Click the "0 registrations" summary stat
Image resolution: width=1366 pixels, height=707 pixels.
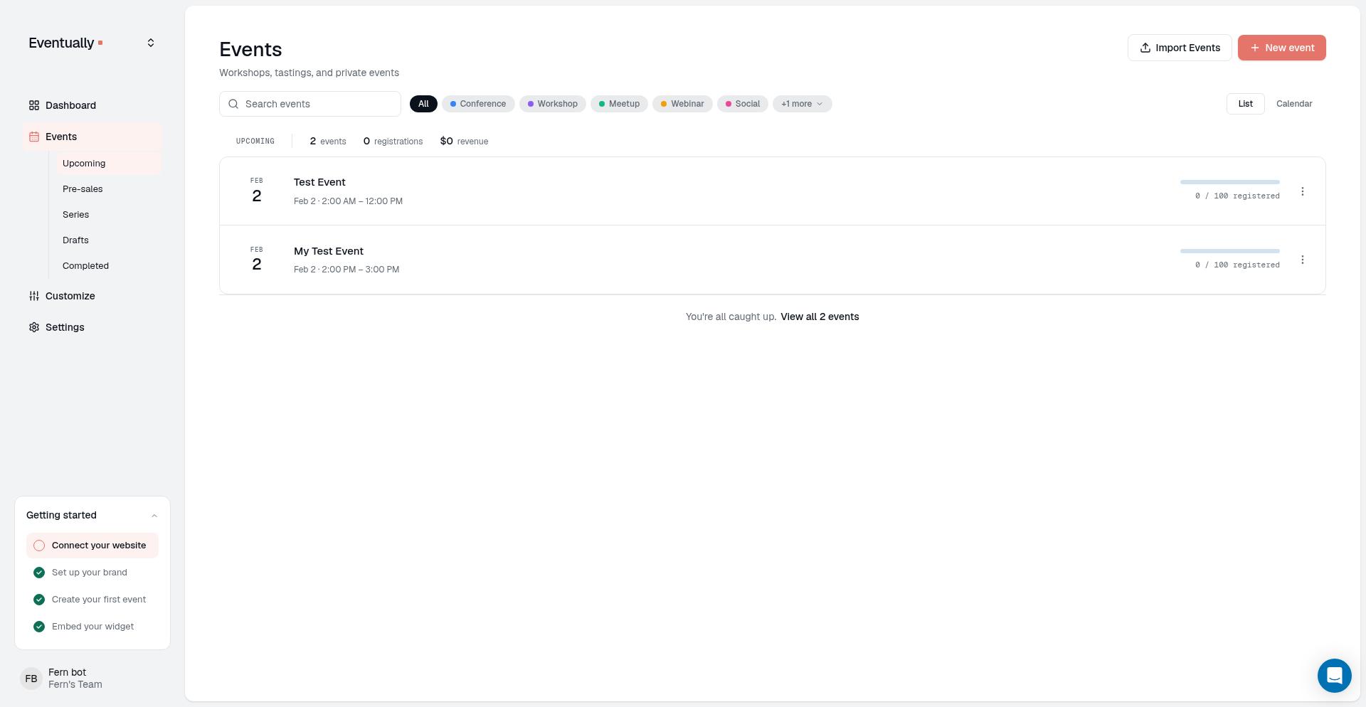click(393, 142)
